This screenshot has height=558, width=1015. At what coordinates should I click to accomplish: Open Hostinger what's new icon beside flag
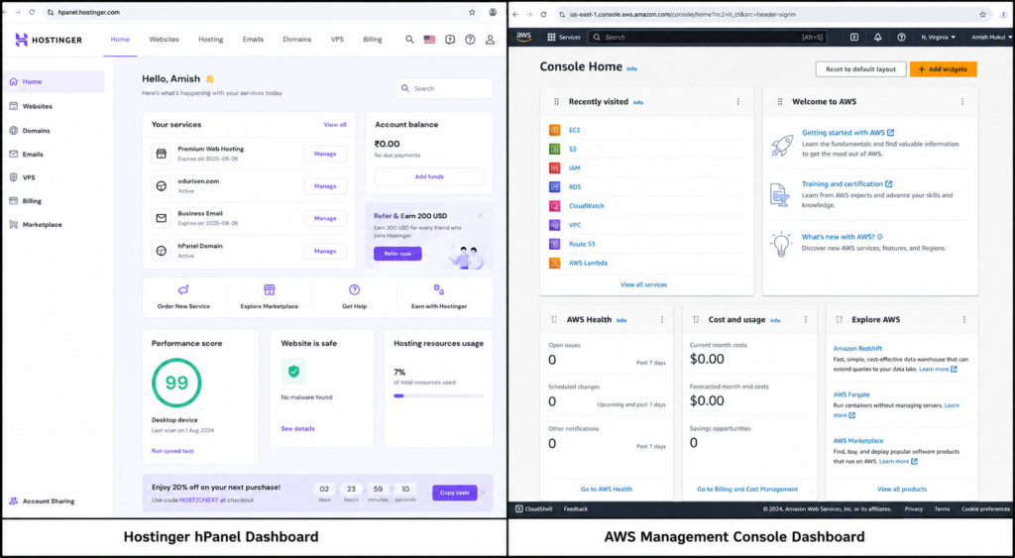point(450,40)
